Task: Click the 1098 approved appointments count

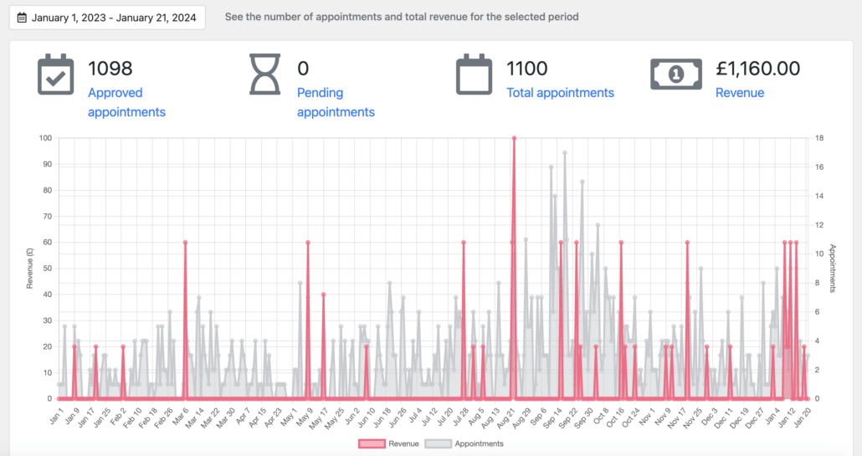Action: click(x=110, y=69)
